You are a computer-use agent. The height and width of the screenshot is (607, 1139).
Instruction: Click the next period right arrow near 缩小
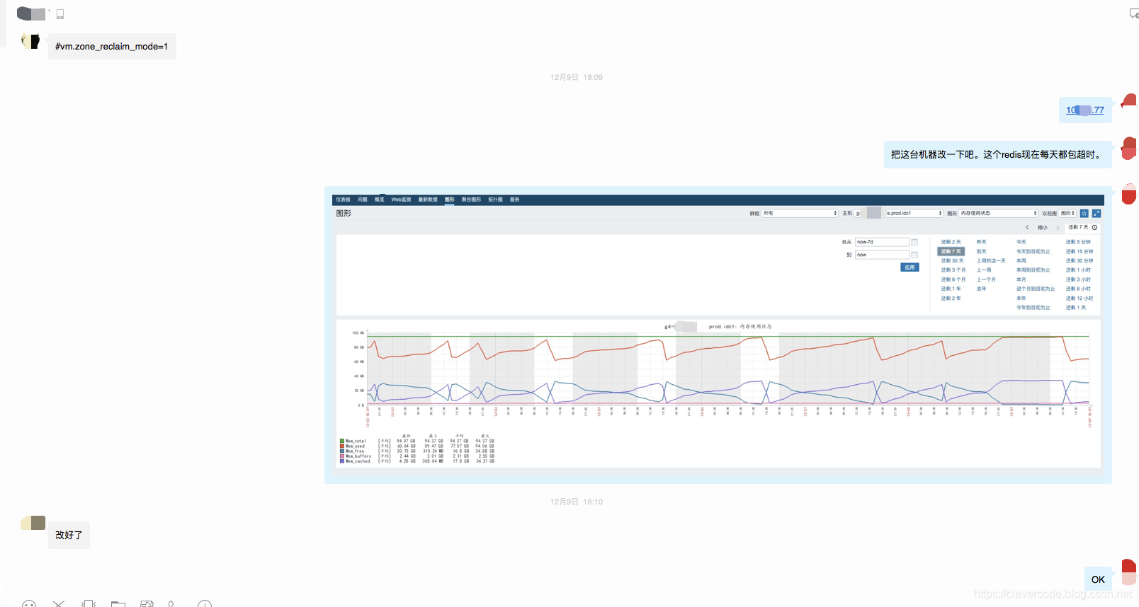(x=1058, y=228)
